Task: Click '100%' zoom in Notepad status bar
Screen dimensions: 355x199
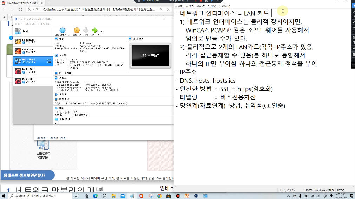Action: (309, 190)
